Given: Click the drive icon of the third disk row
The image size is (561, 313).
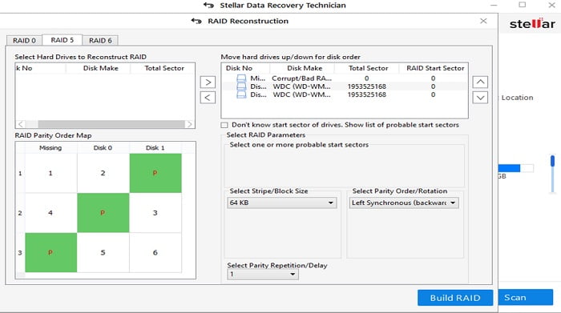Looking at the screenshot, I should coord(241,94).
